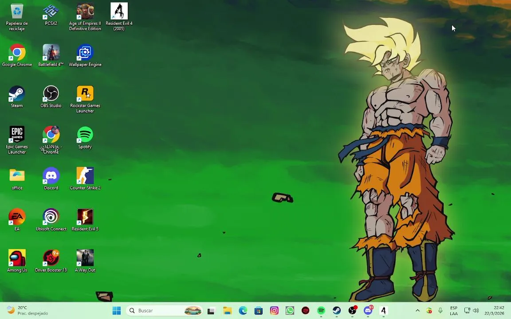Open WhatsApp from the taskbar

pyautogui.click(x=290, y=311)
